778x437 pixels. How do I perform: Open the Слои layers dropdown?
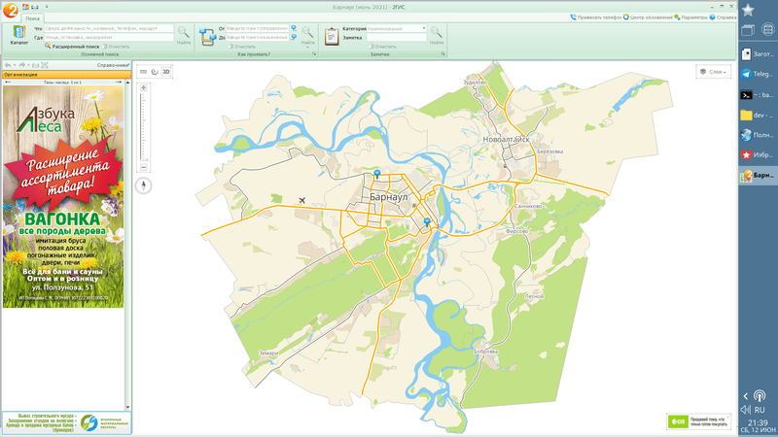coord(714,72)
